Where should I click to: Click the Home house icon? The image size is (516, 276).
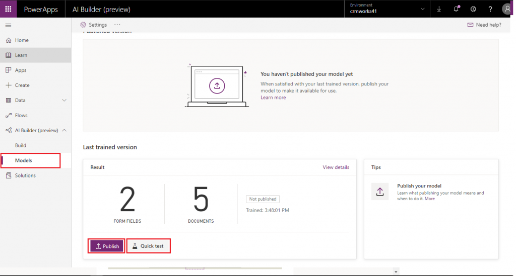click(x=9, y=40)
